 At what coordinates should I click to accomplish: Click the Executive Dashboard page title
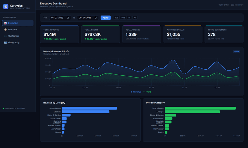pyautogui.click(x=53, y=4)
